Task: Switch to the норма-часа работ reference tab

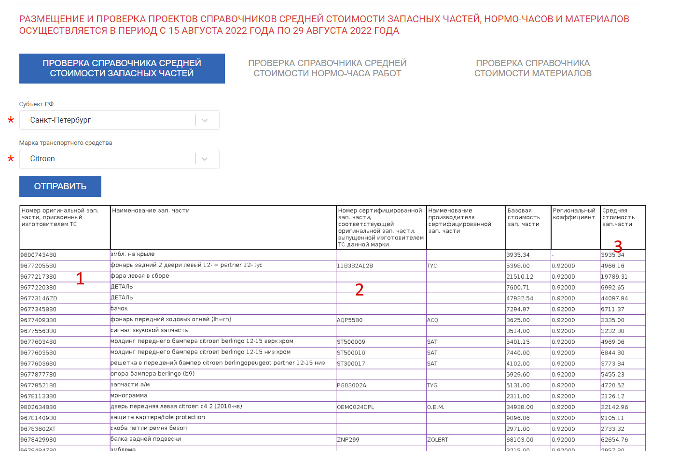Action: pos(327,69)
